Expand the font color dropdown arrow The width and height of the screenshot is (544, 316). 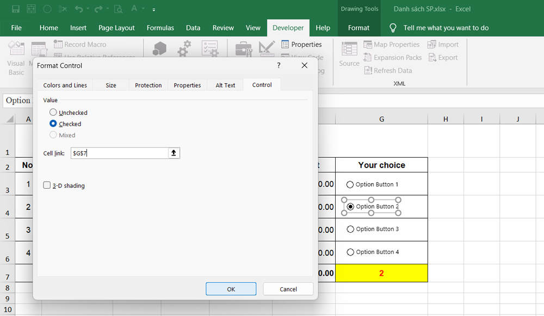click(143, 9)
